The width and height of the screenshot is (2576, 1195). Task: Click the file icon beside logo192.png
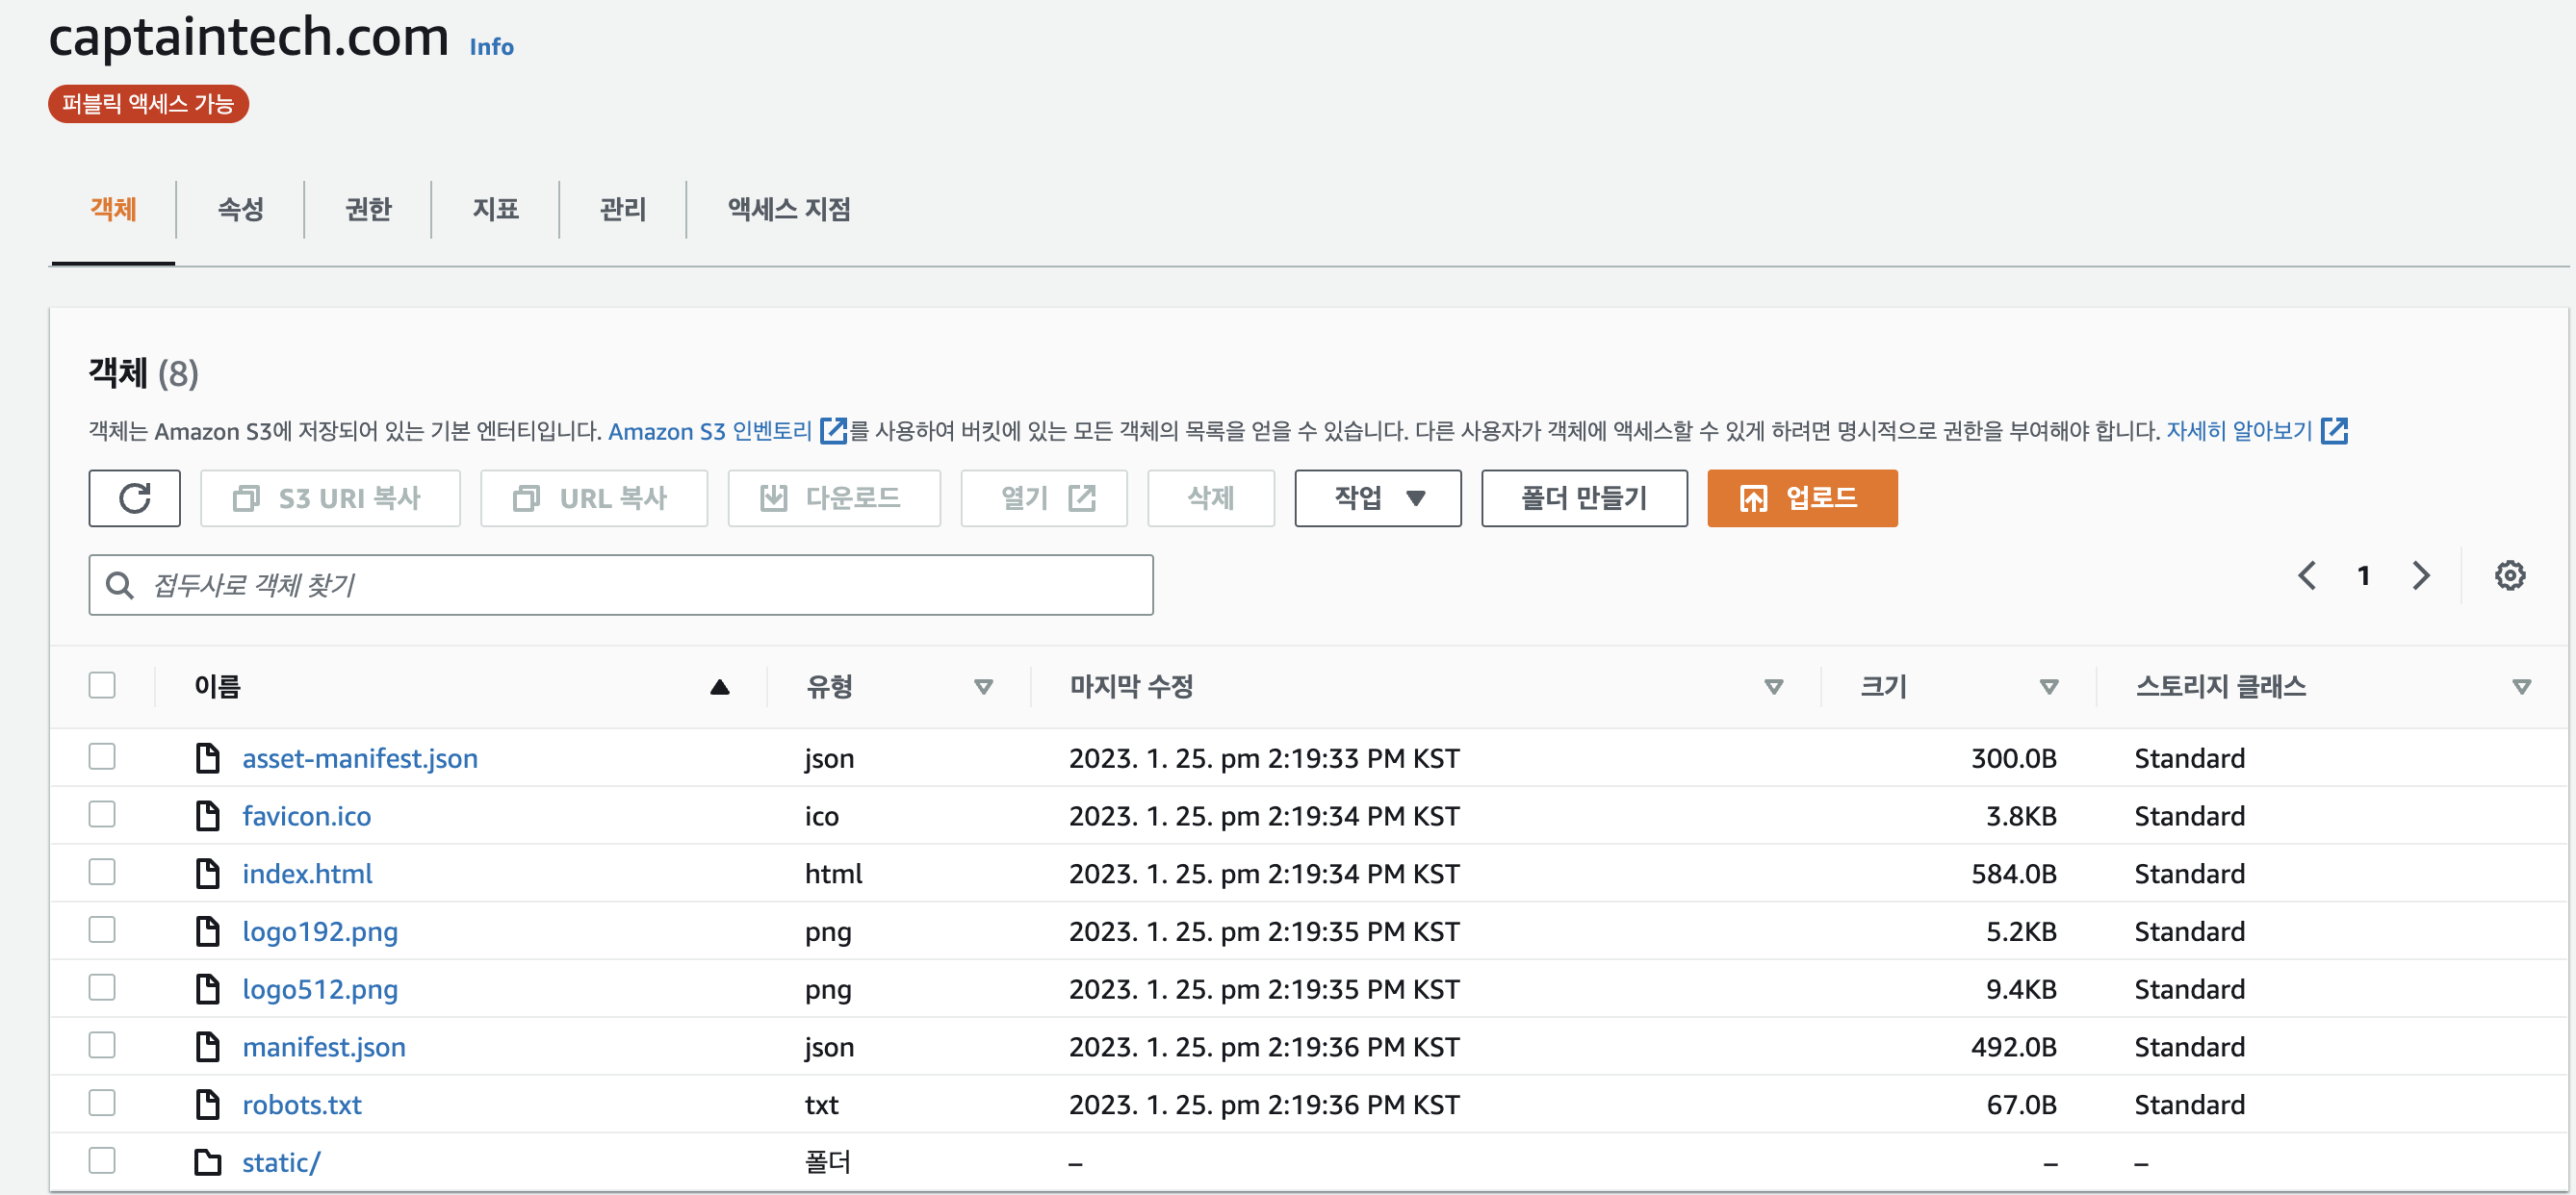coord(207,931)
